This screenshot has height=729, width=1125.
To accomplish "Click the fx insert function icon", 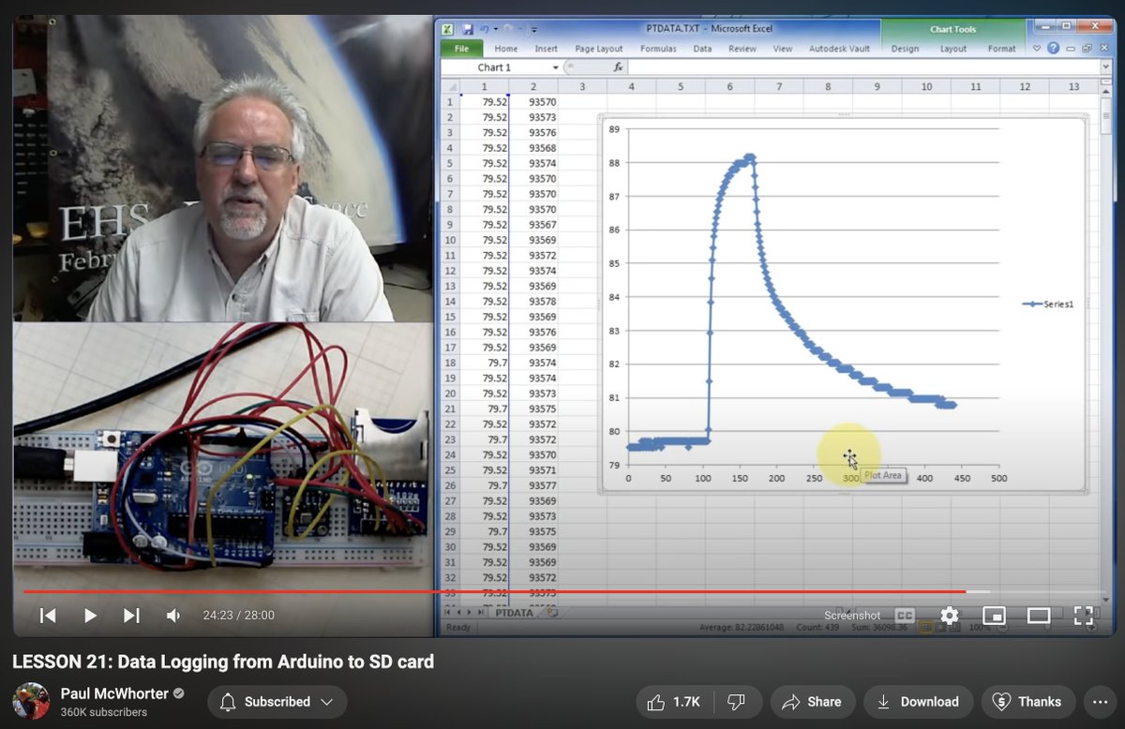I will click(619, 67).
